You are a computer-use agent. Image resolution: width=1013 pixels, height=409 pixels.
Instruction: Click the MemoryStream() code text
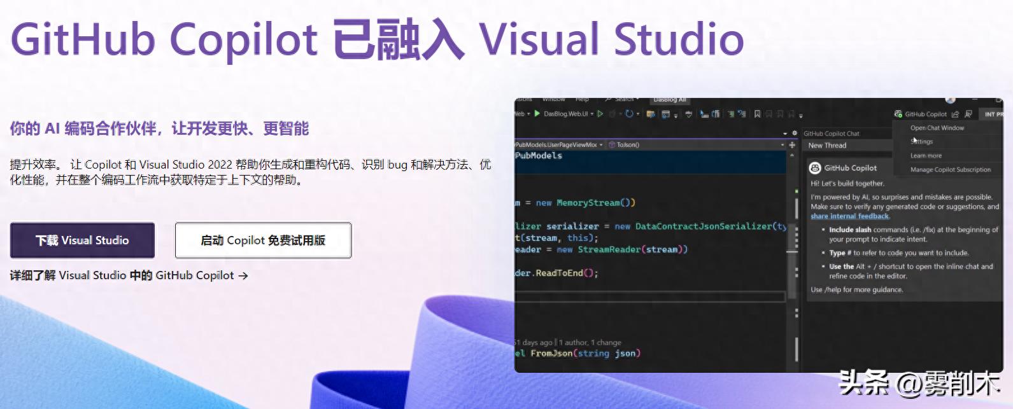595,203
